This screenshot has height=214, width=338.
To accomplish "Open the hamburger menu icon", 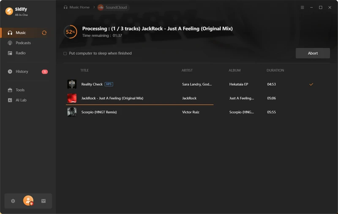I will pyautogui.click(x=303, y=7).
